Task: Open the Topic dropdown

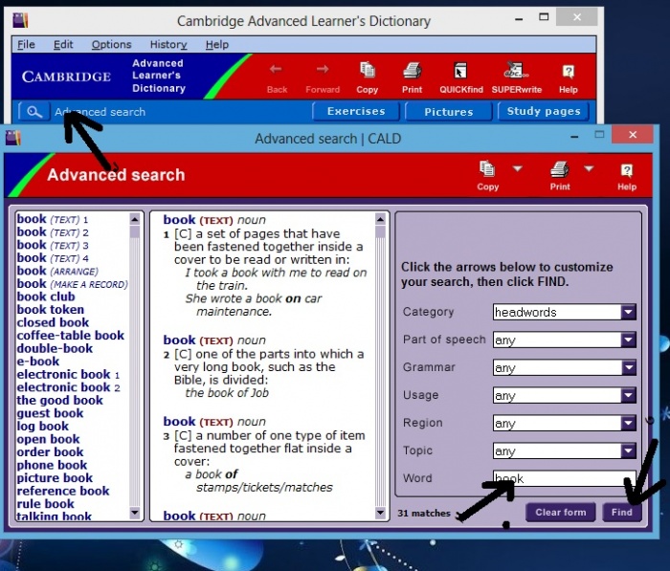Action: tap(628, 450)
